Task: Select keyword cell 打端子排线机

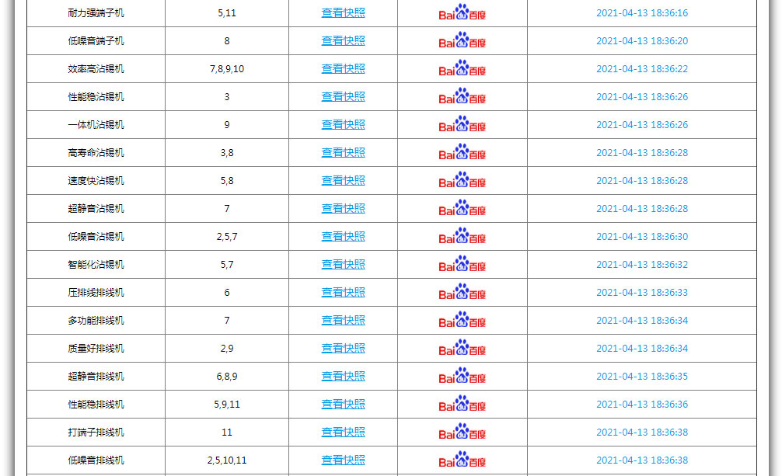Action: (x=96, y=432)
